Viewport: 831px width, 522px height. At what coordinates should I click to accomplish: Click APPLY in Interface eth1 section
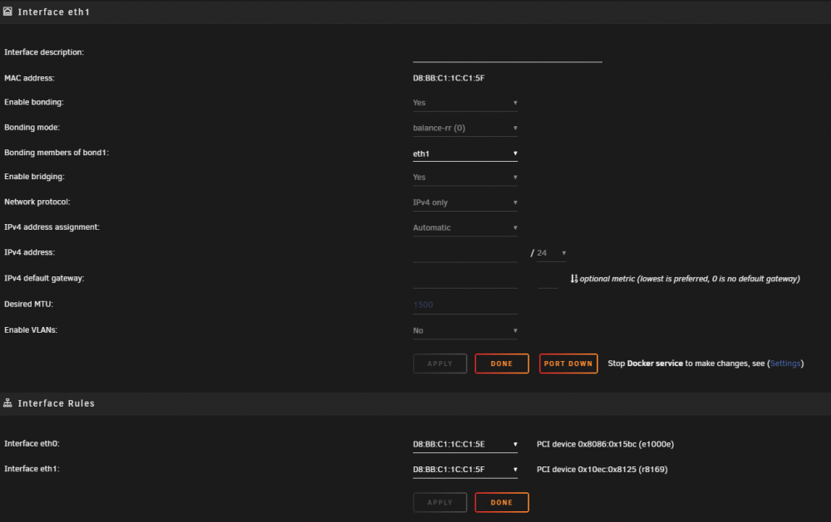coord(440,363)
